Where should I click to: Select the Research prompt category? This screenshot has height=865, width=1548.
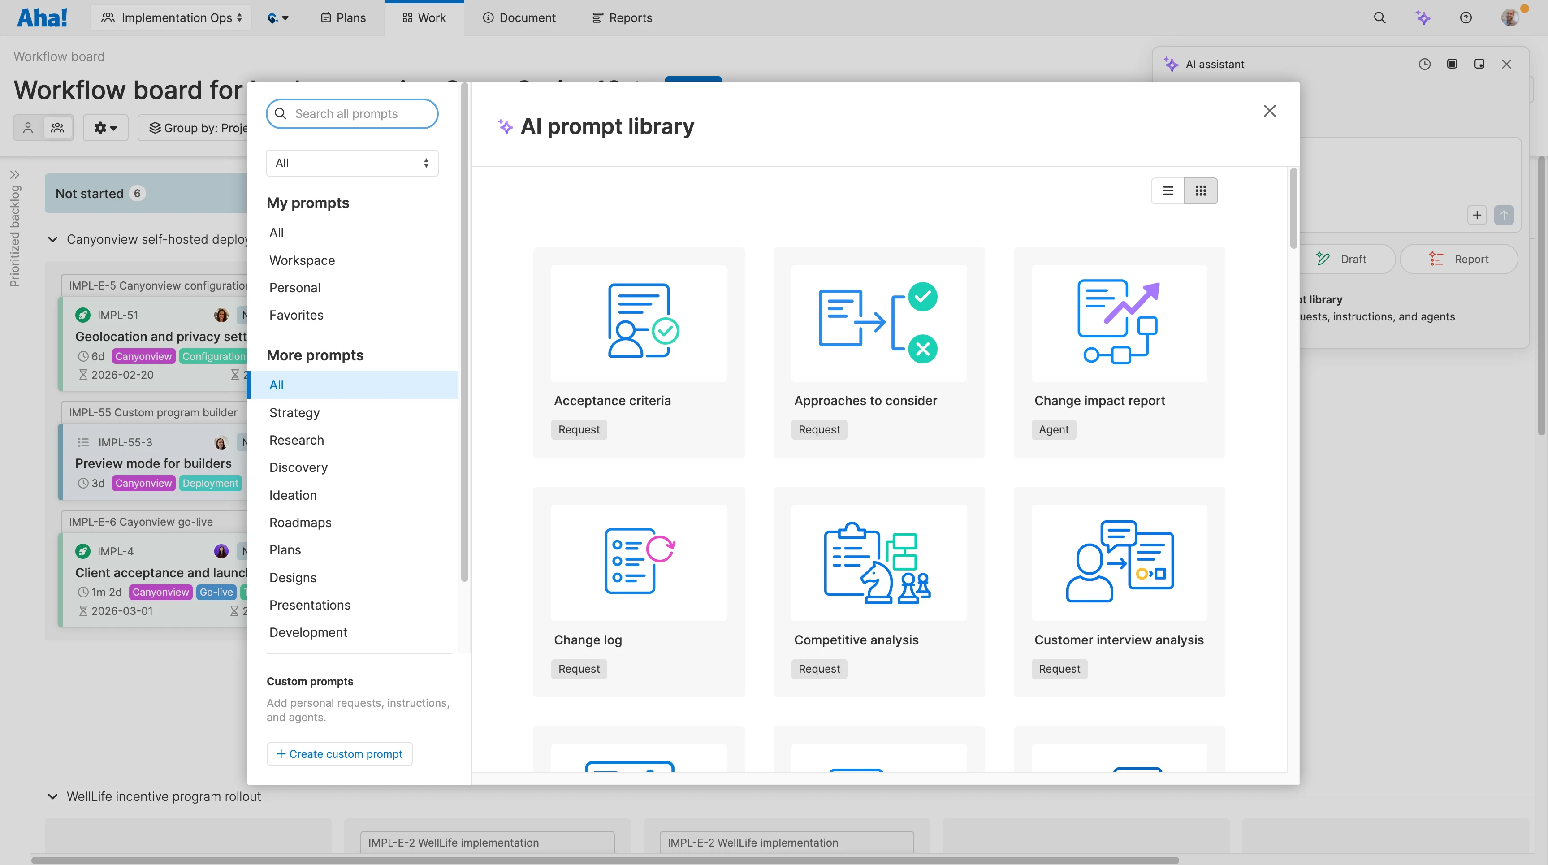point(296,440)
